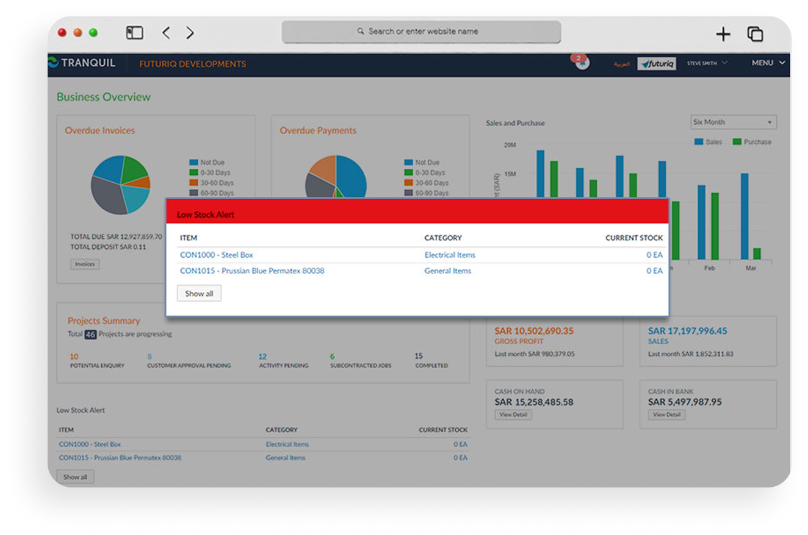Go back using the browser back arrow

[166, 33]
